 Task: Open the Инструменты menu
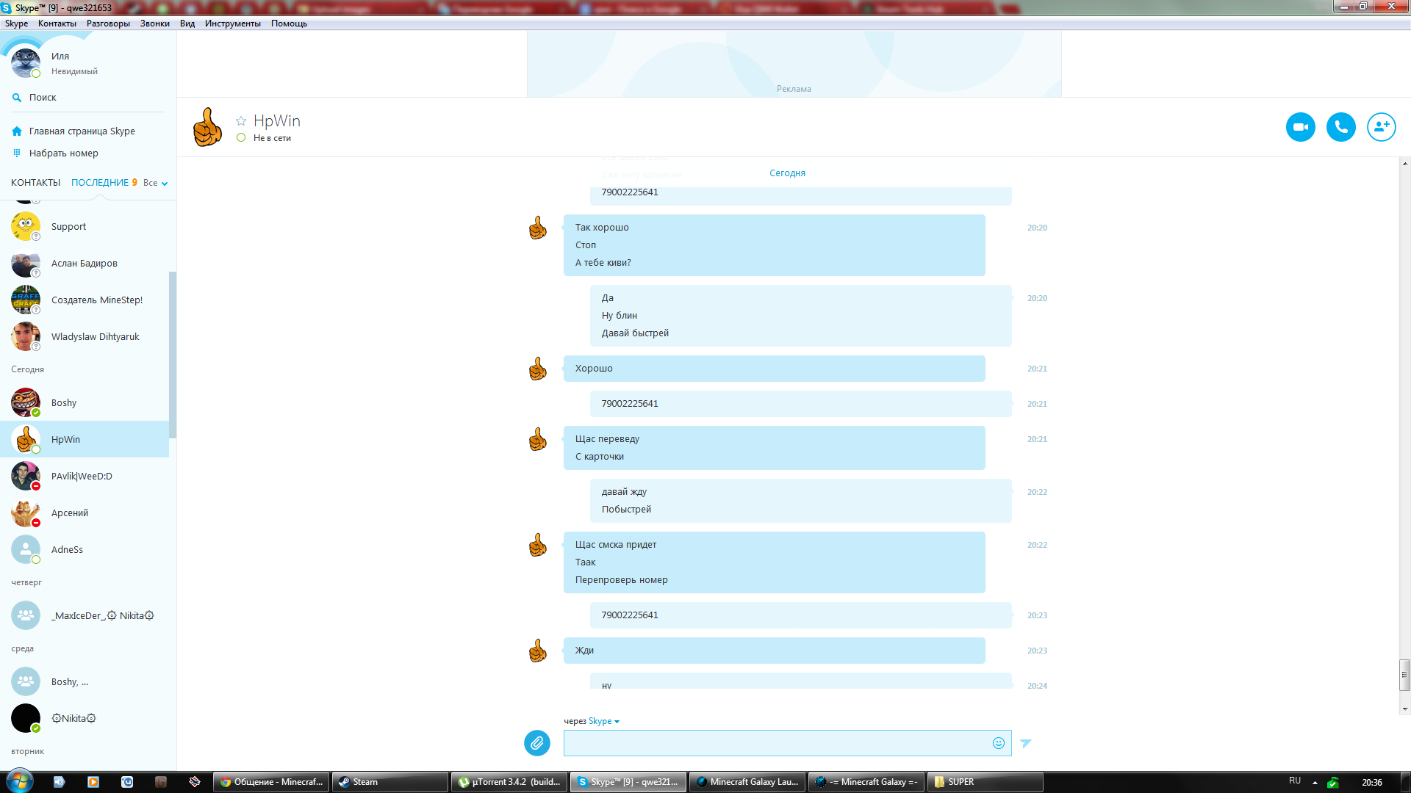(232, 23)
